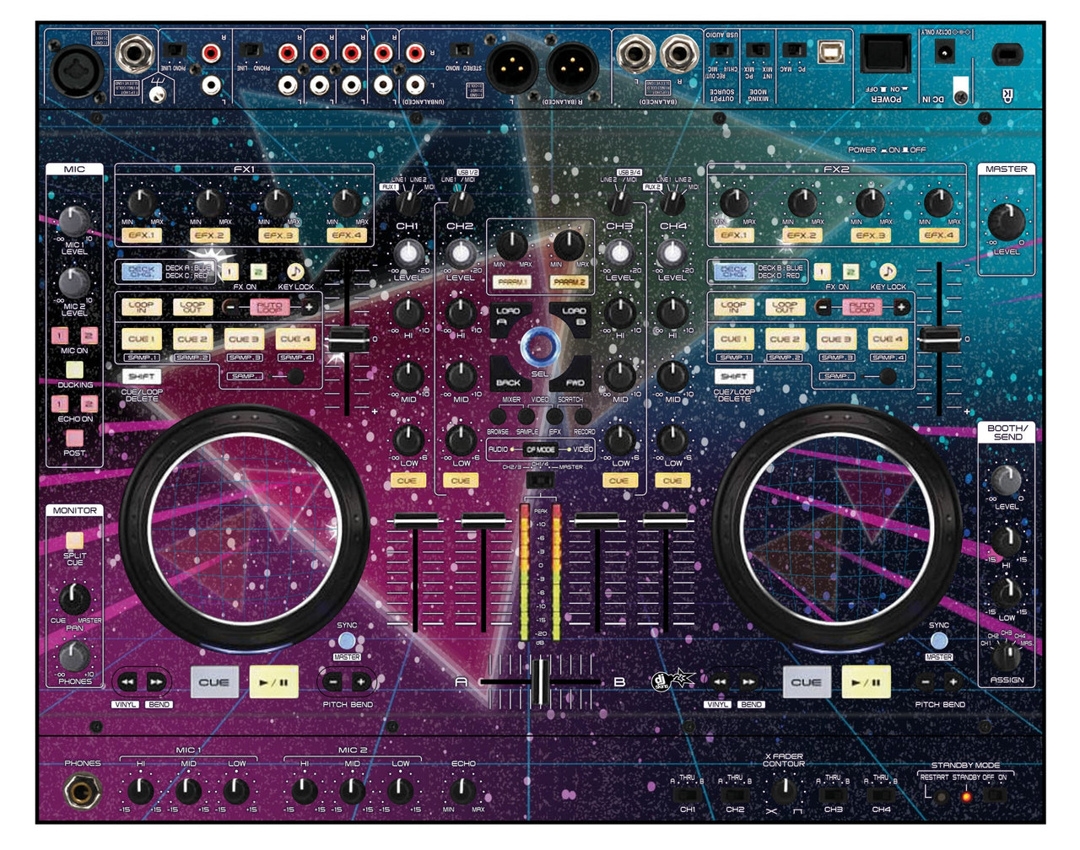Click the CH2/3 CH1/4 MASTER selector switch
This screenshot has height=850, width=1080.
(540, 479)
